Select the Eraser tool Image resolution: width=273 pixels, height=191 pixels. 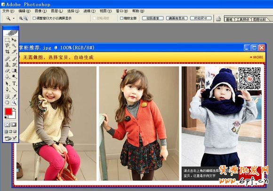pos(7,71)
